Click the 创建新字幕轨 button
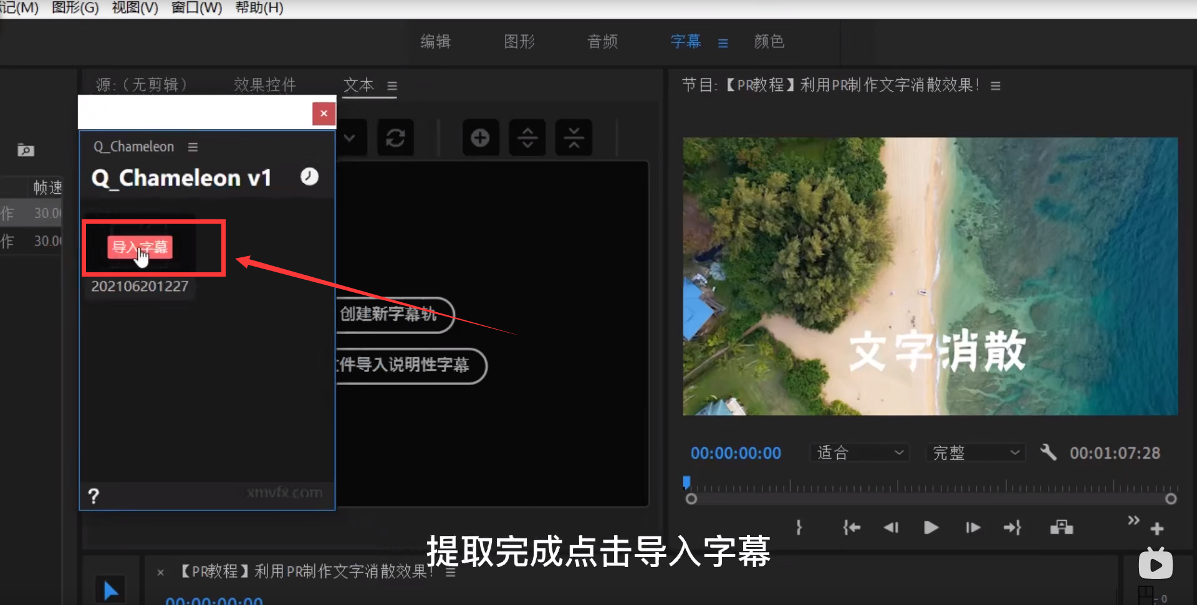This screenshot has width=1197, height=605. pyautogui.click(x=395, y=315)
